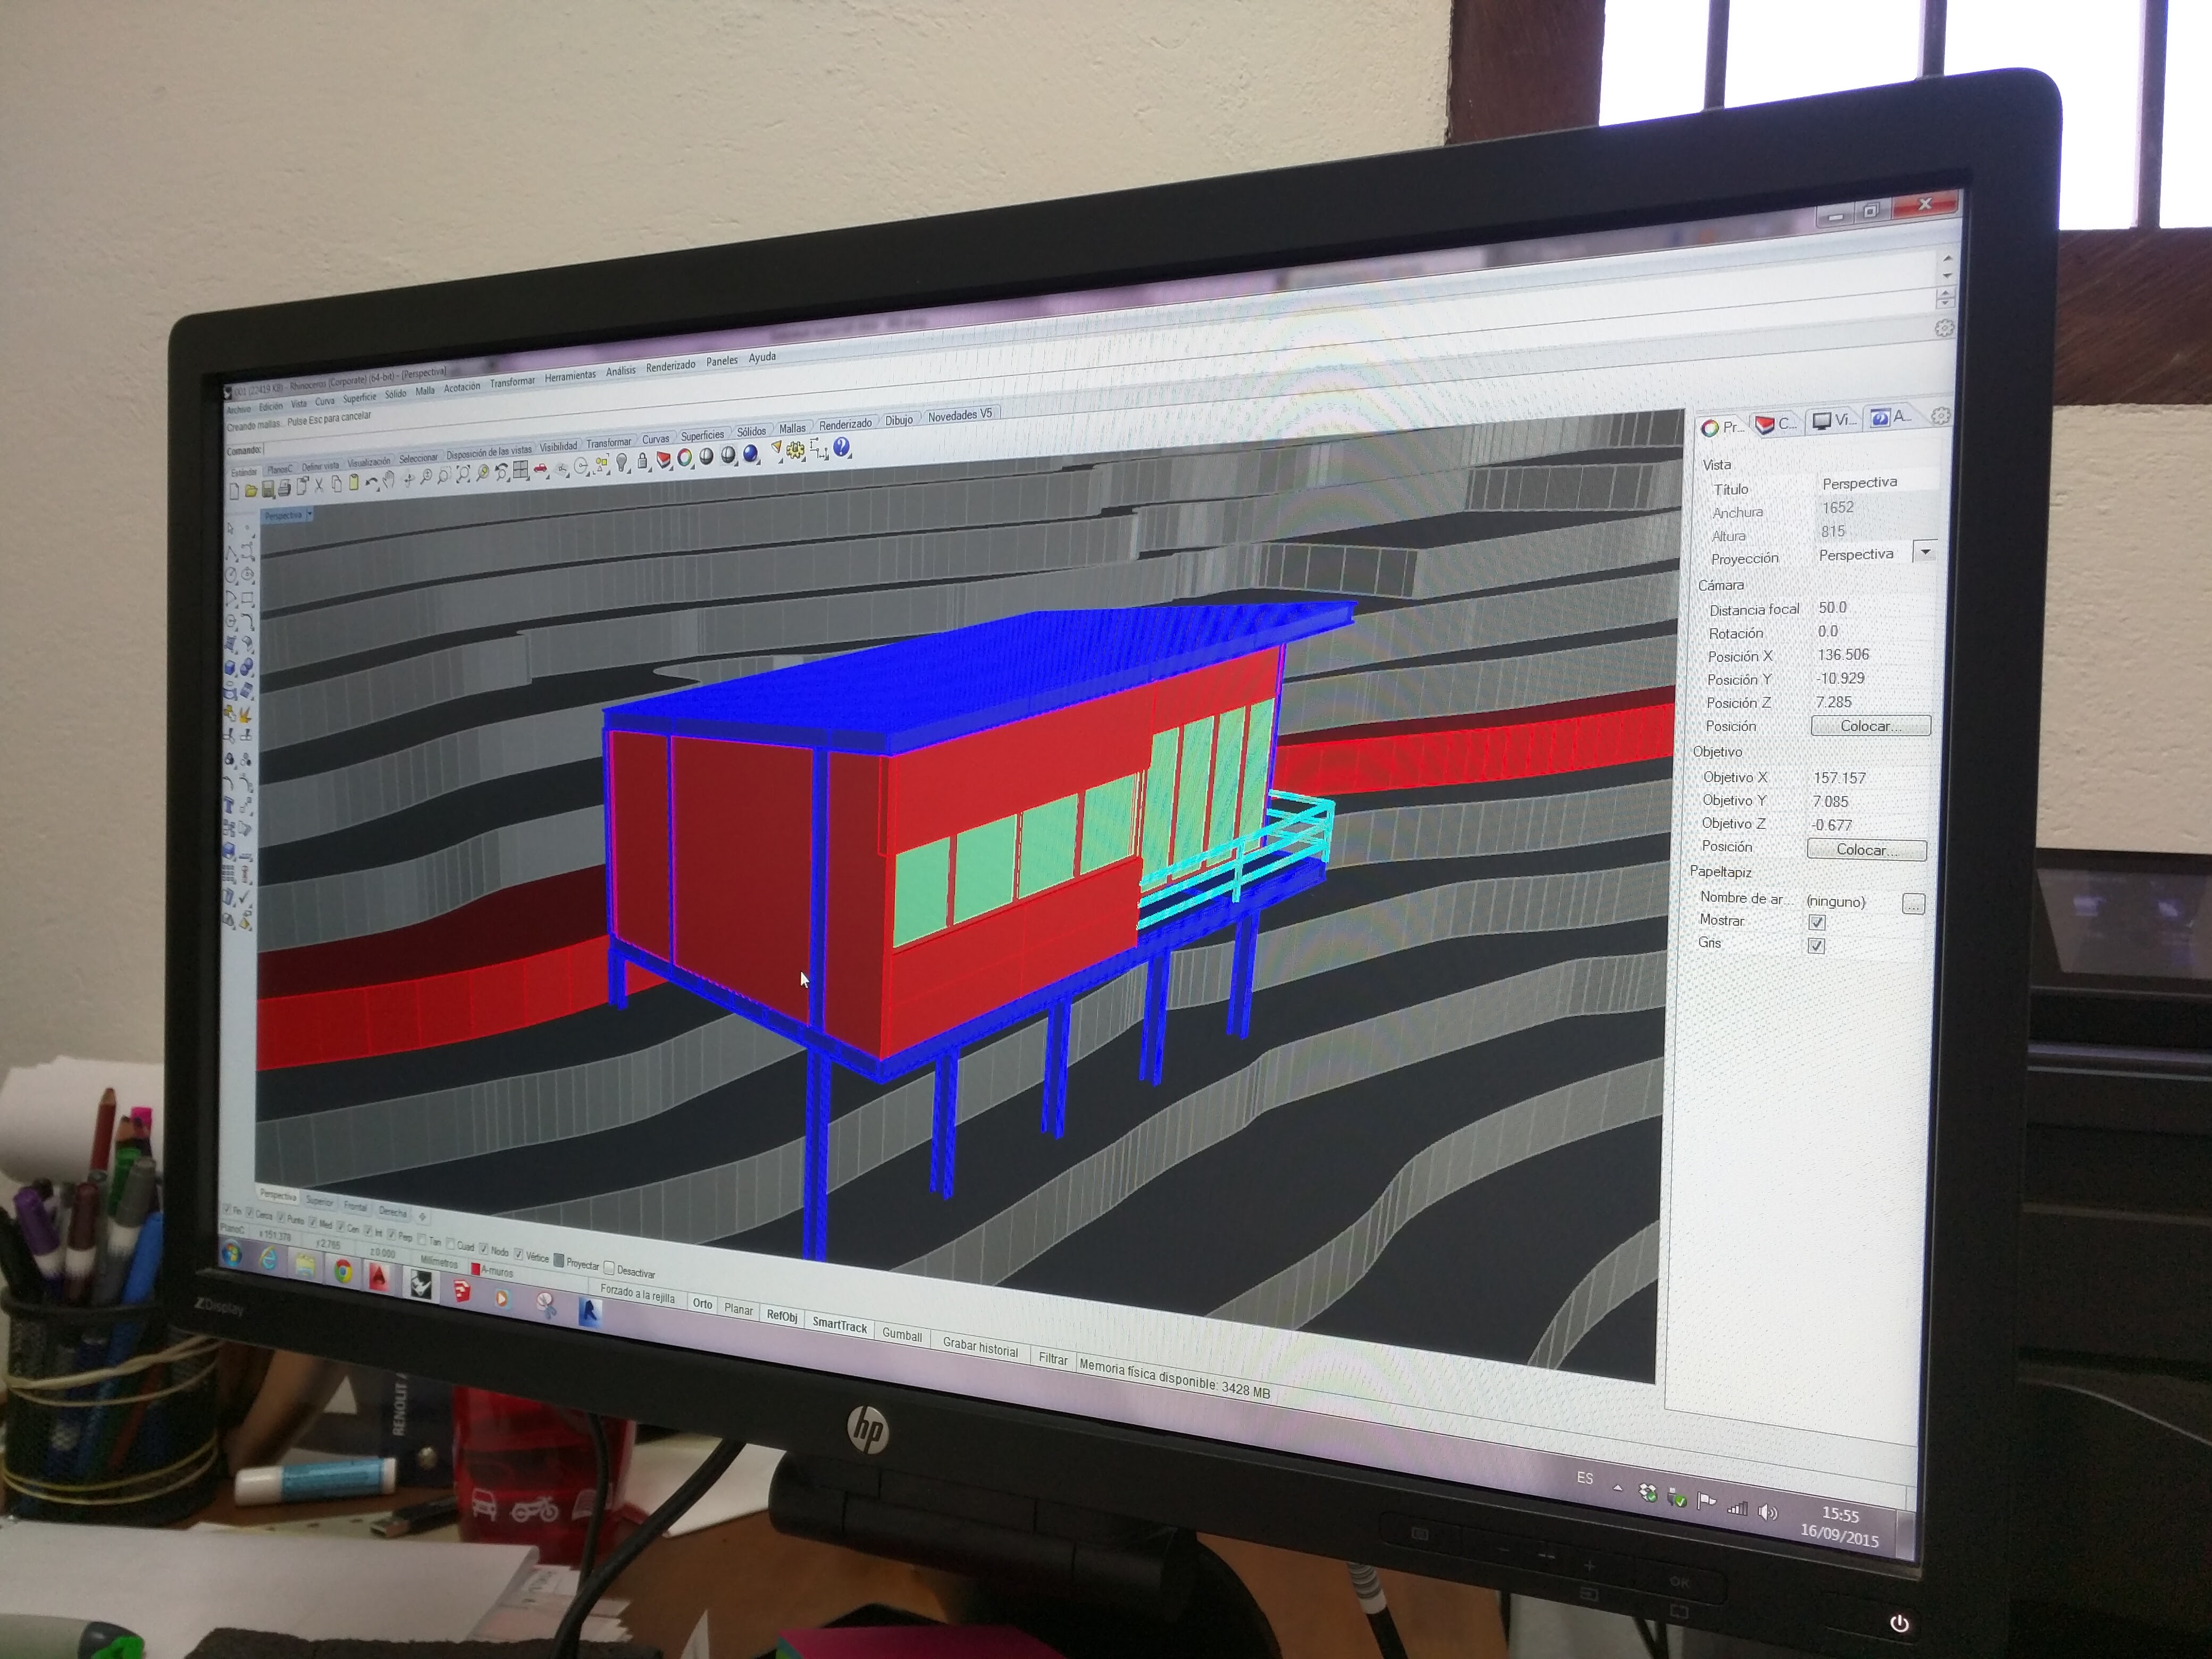
Task: Enable the Tan osnap checkbox
Action: coord(422,1239)
